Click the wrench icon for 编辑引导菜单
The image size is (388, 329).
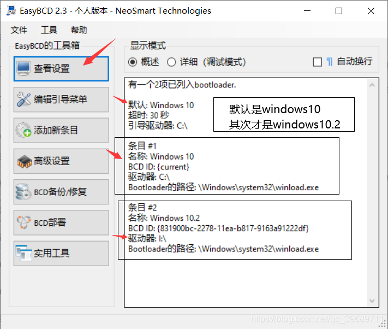tap(23, 99)
